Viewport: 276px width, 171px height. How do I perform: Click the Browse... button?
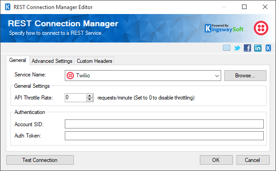[x=245, y=76]
